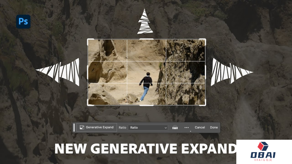
Task: Open the Ratio dropdown menu
Action: pos(147,127)
